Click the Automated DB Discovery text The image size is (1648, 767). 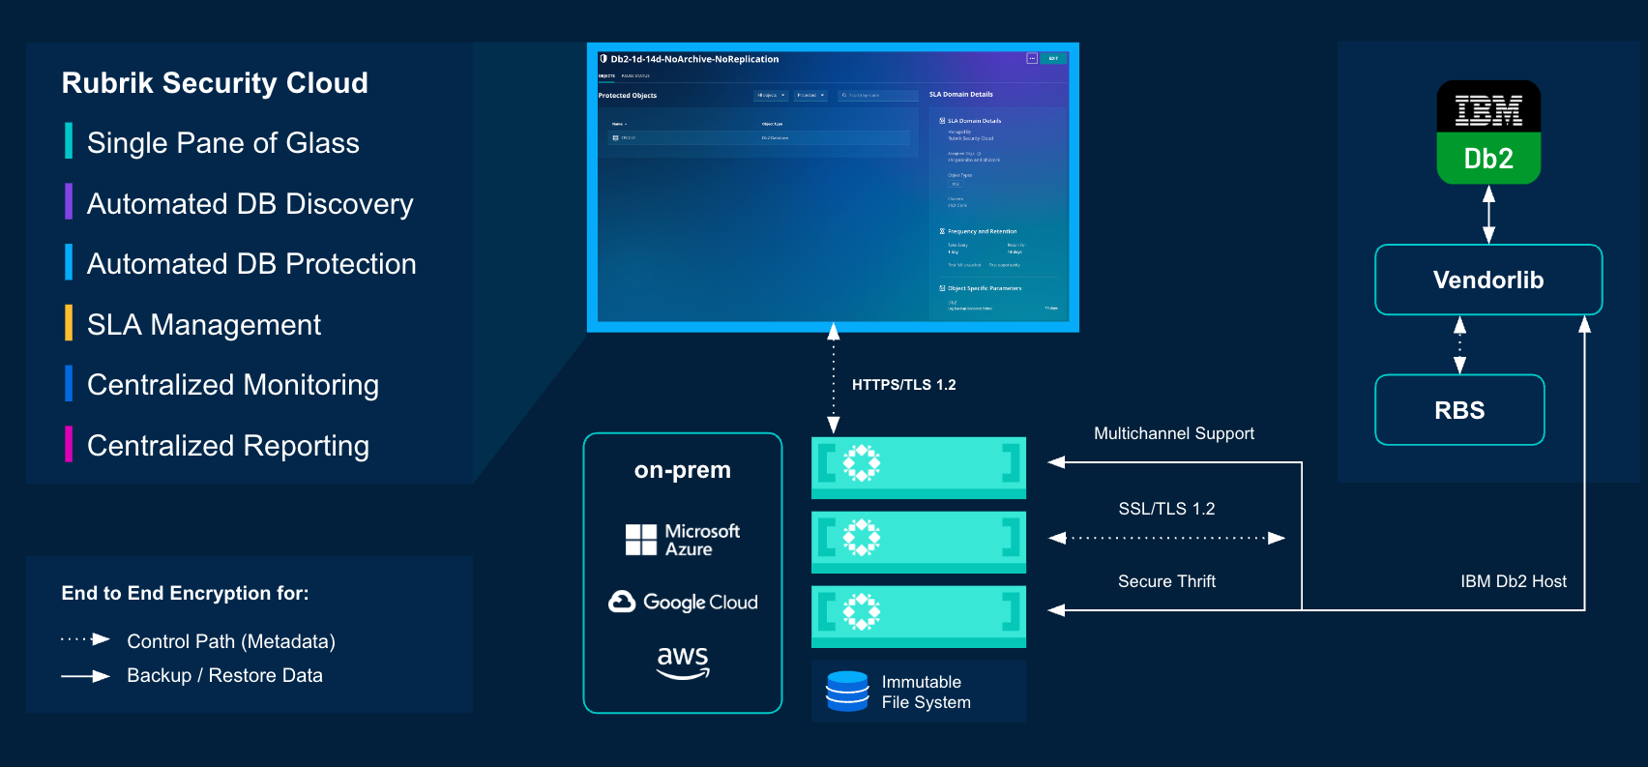[250, 204]
